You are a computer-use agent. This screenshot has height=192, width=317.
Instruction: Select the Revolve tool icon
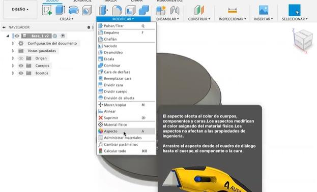(x=74, y=10)
